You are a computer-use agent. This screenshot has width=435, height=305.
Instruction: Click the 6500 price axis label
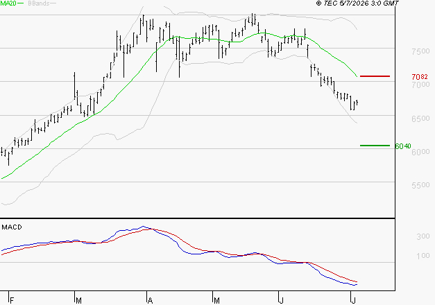(420, 119)
